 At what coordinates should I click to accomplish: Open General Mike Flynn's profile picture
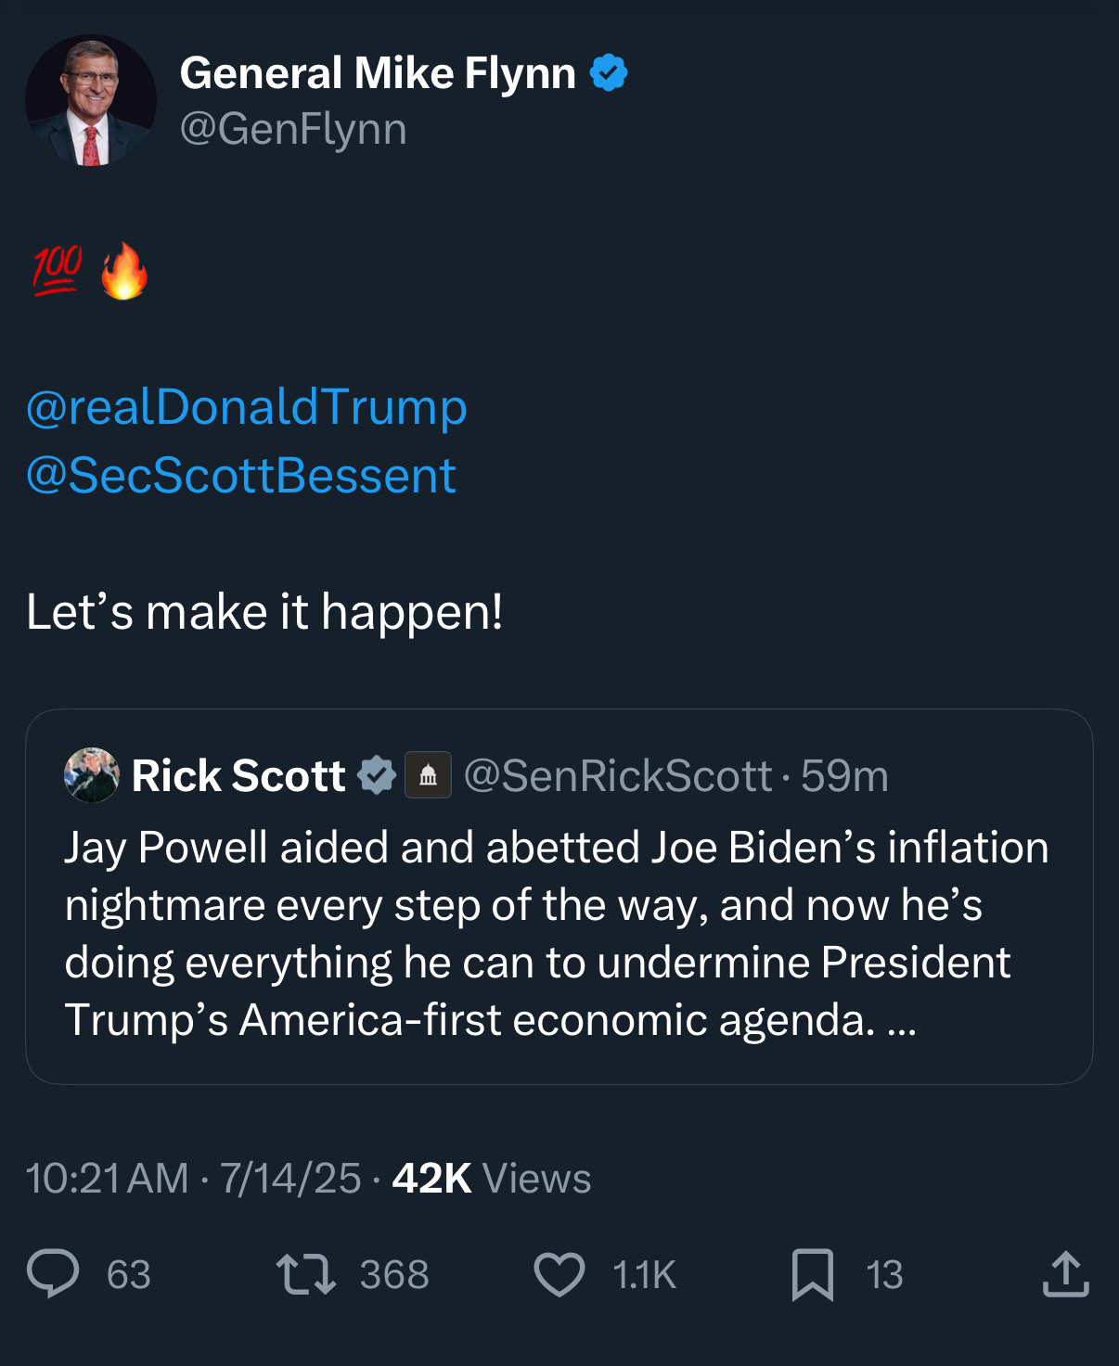click(91, 101)
